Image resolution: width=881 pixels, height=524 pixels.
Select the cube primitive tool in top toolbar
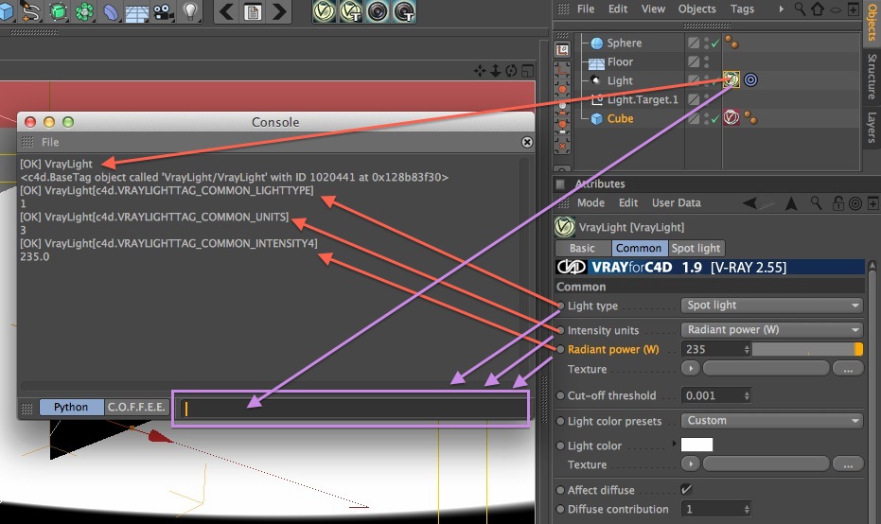pyautogui.click(x=6, y=10)
